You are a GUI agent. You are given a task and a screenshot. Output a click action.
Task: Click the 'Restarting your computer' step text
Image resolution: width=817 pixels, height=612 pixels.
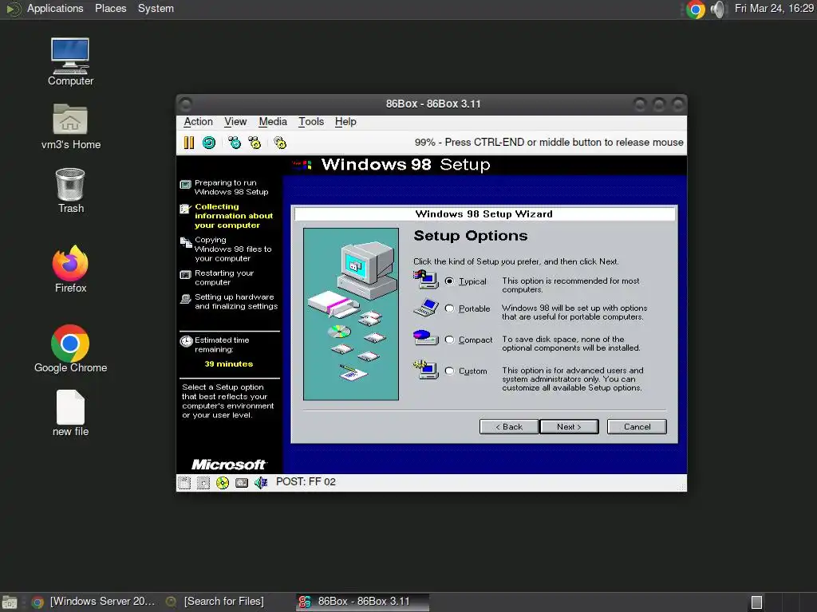point(224,278)
